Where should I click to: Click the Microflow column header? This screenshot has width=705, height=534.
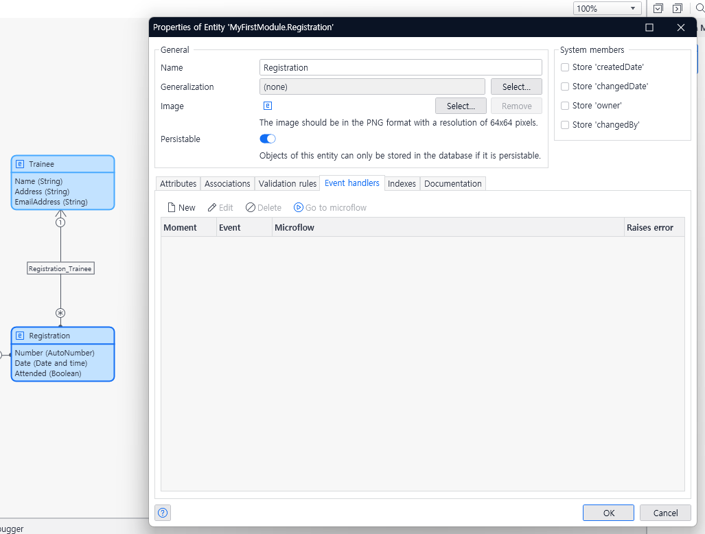[448, 227]
